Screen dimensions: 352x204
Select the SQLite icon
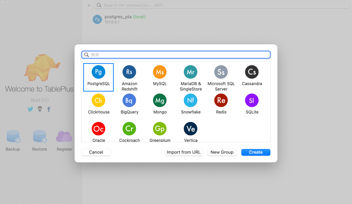252,100
